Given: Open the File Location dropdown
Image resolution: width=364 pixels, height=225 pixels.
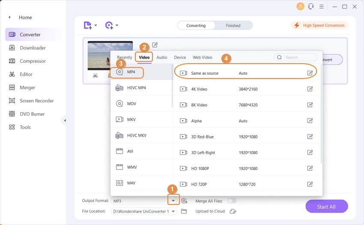Looking at the screenshot, I should click(x=173, y=211).
